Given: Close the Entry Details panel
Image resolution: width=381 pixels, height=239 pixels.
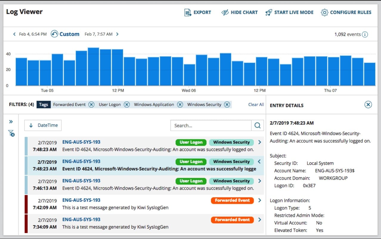Looking at the screenshot, I should pos(368,105).
